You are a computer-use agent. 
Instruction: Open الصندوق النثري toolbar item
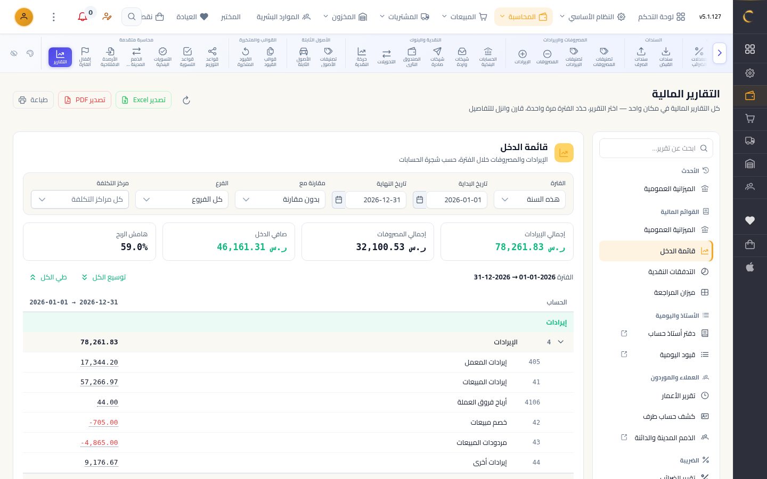point(412,57)
